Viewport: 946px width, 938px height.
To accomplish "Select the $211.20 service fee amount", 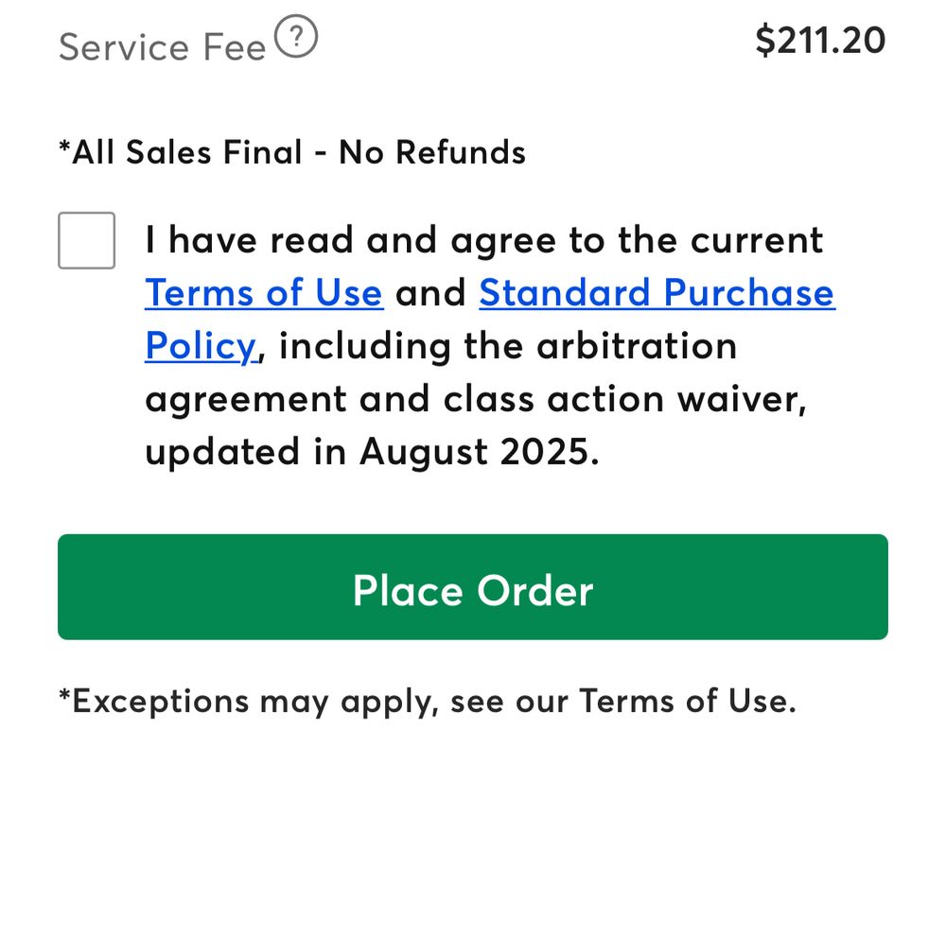I will [x=820, y=41].
